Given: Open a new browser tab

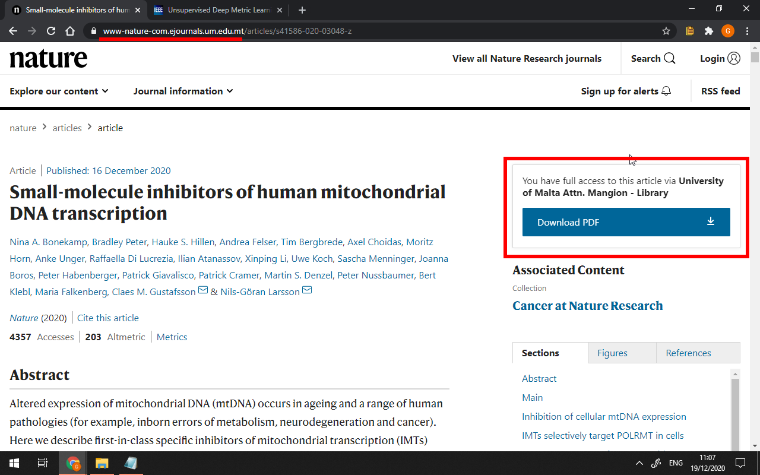Looking at the screenshot, I should point(302,10).
